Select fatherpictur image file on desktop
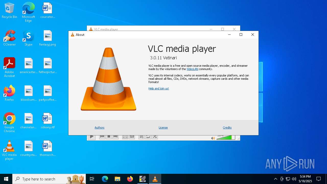 [x=48, y=66]
